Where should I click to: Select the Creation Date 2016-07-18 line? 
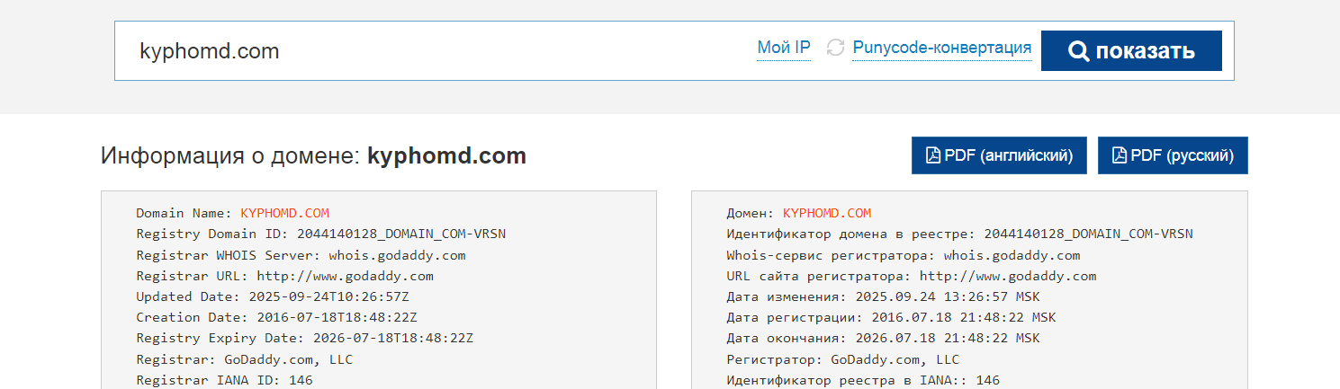276,317
